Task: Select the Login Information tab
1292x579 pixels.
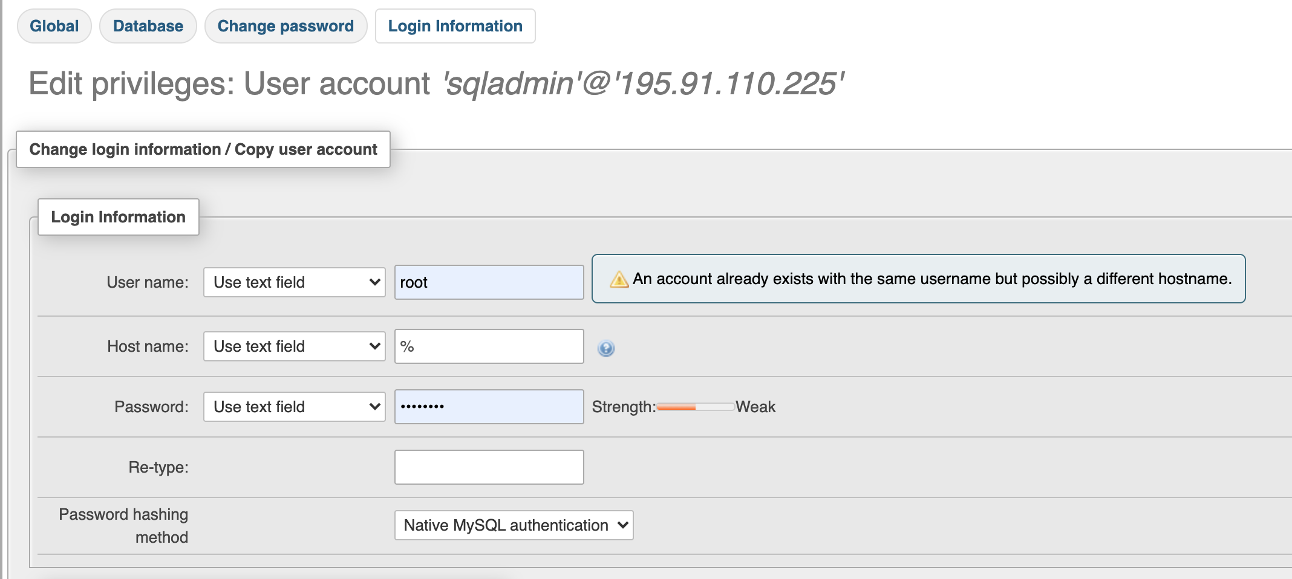Action: tap(455, 26)
